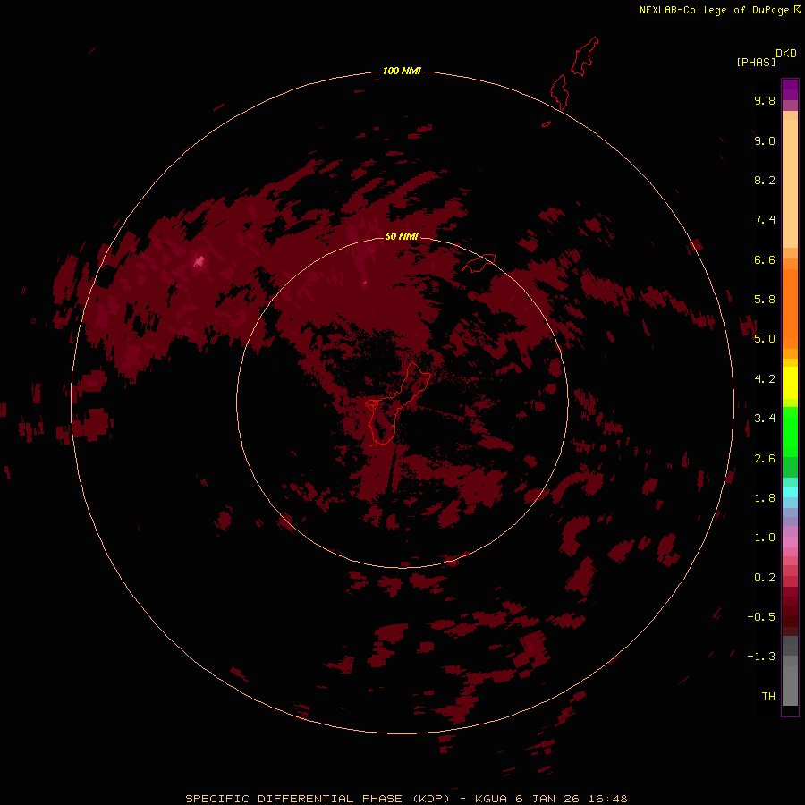Click the 3.4 value on the color scale
The height and width of the screenshot is (805, 805).
765,419
